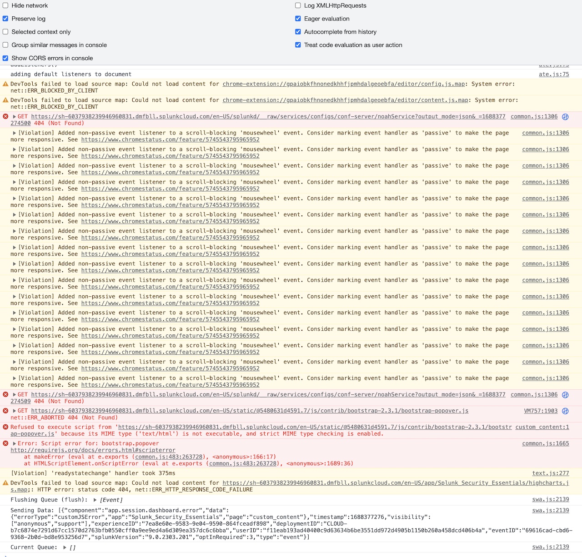Click error icon on bootstrap.popover Script error
This screenshot has height=557, width=582.
(x=5, y=443)
